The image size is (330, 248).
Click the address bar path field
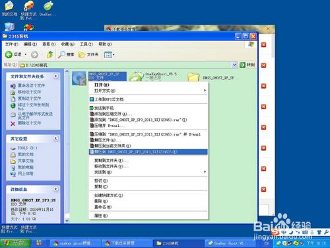click(x=125, y=65)
